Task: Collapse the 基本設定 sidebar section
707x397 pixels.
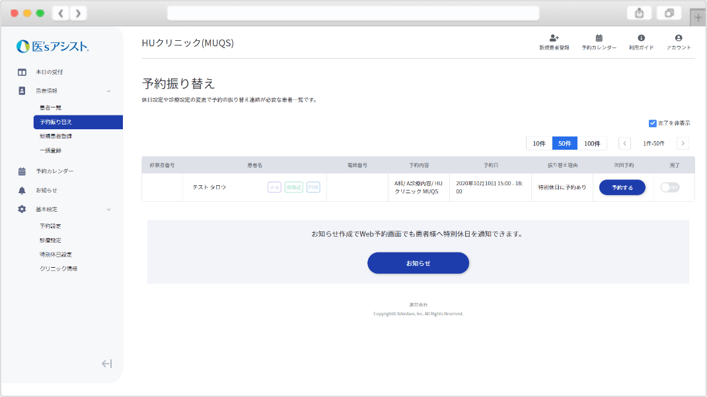Action: click(x=109, y=209)
